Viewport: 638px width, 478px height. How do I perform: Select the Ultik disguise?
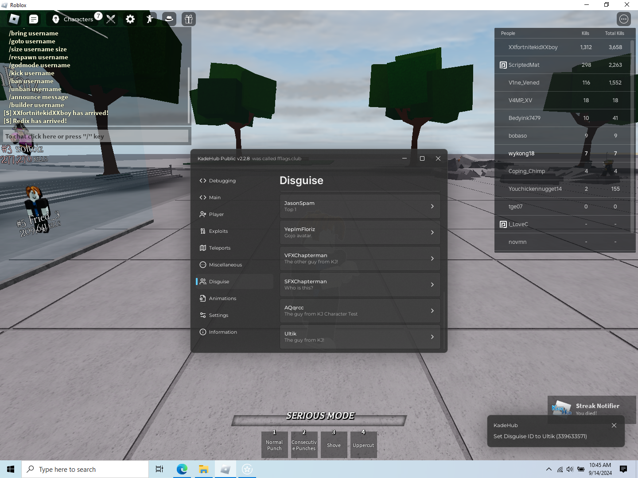click(x=360, y=337)
